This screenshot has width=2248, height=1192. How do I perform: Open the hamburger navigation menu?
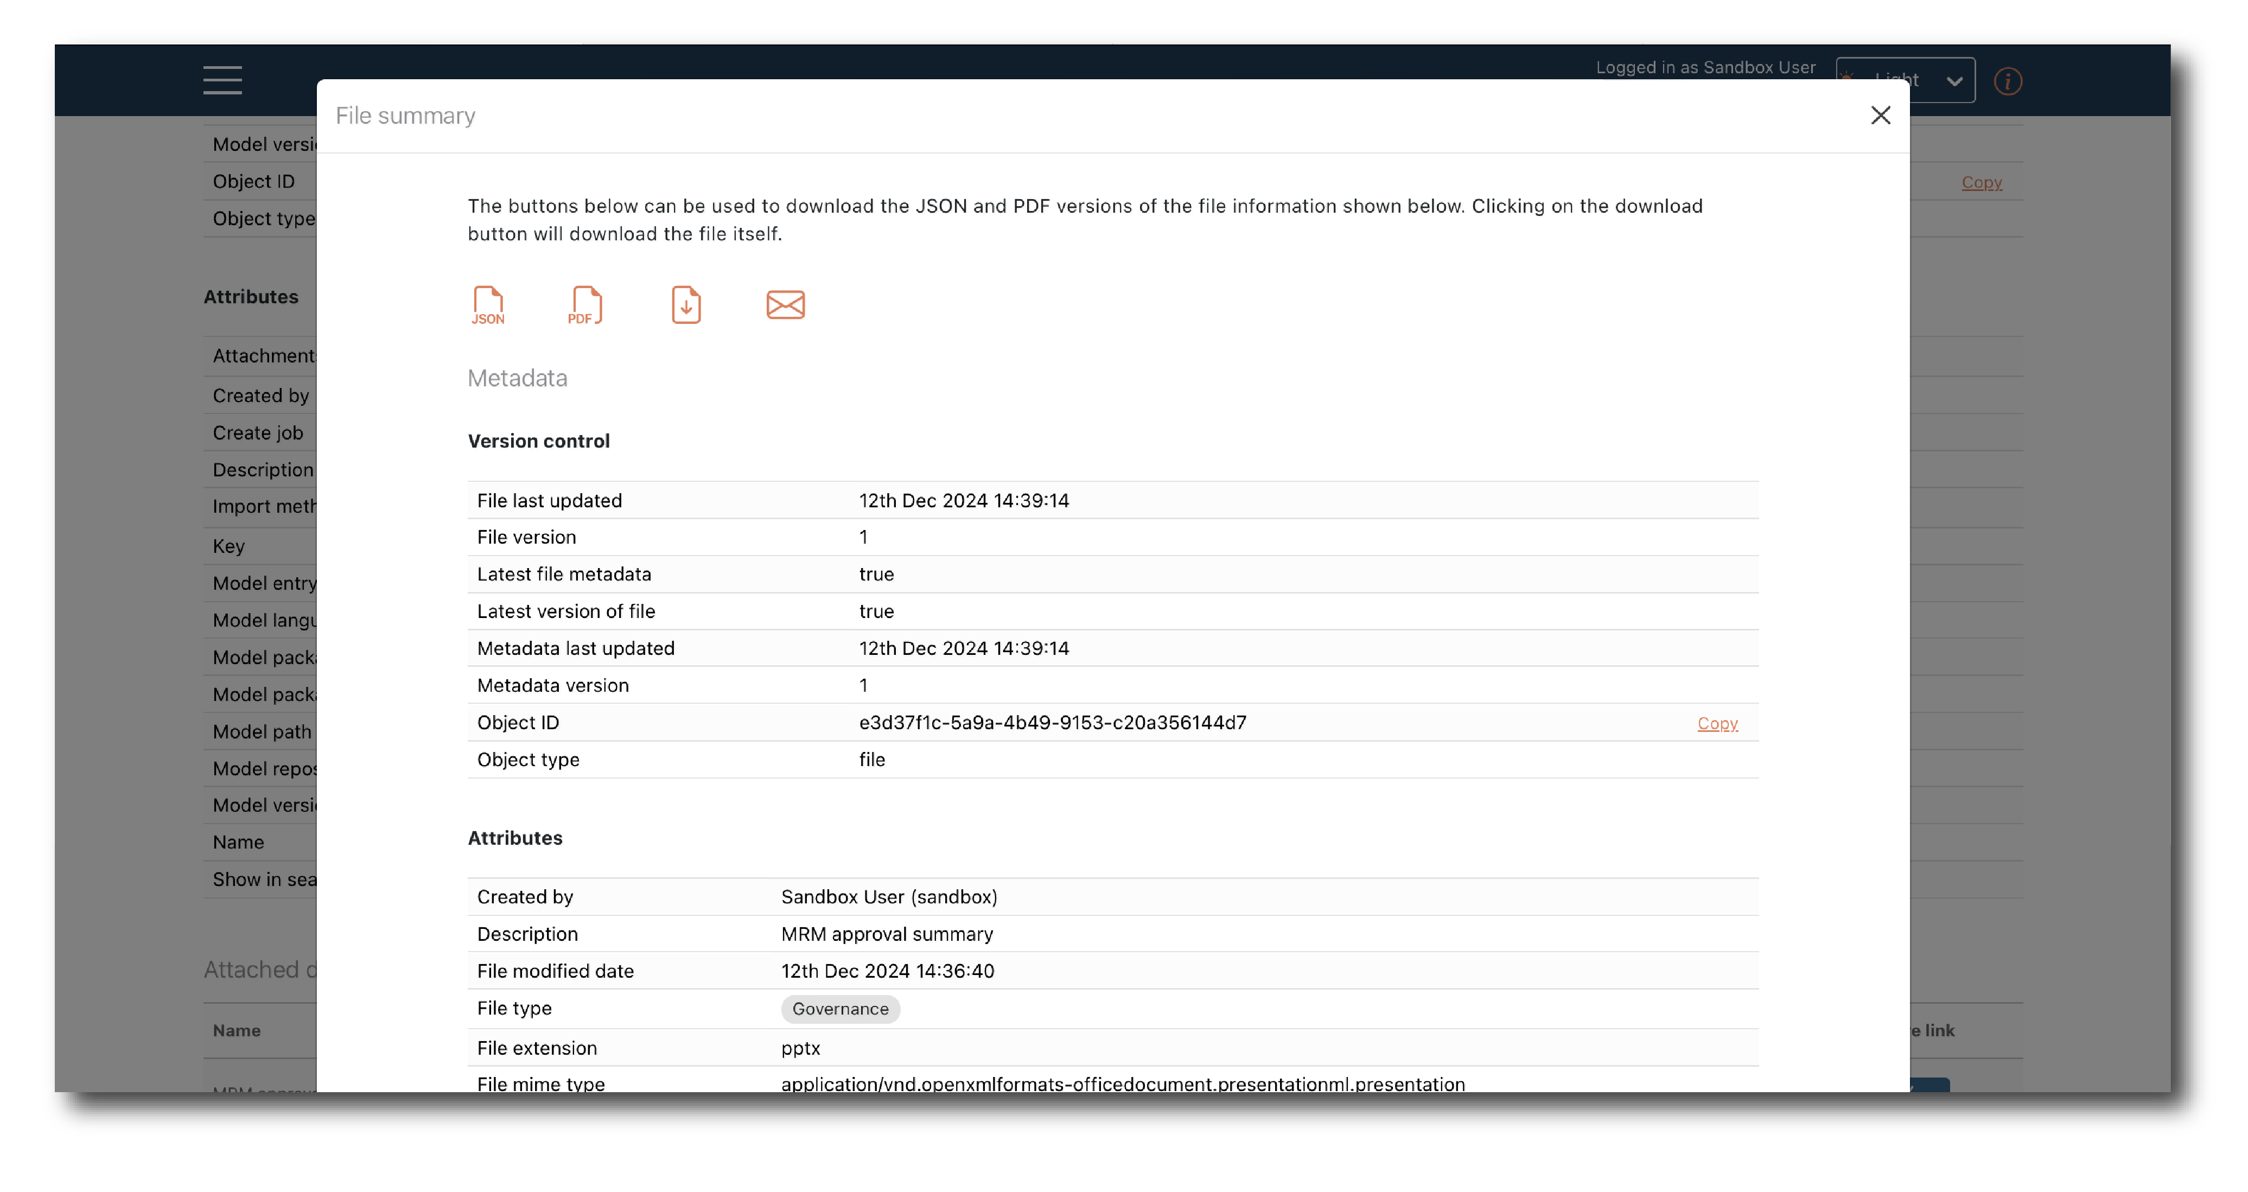222,80
